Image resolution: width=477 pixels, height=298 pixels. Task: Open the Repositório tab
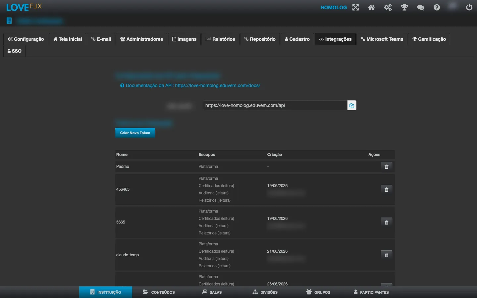coord(260,39)
